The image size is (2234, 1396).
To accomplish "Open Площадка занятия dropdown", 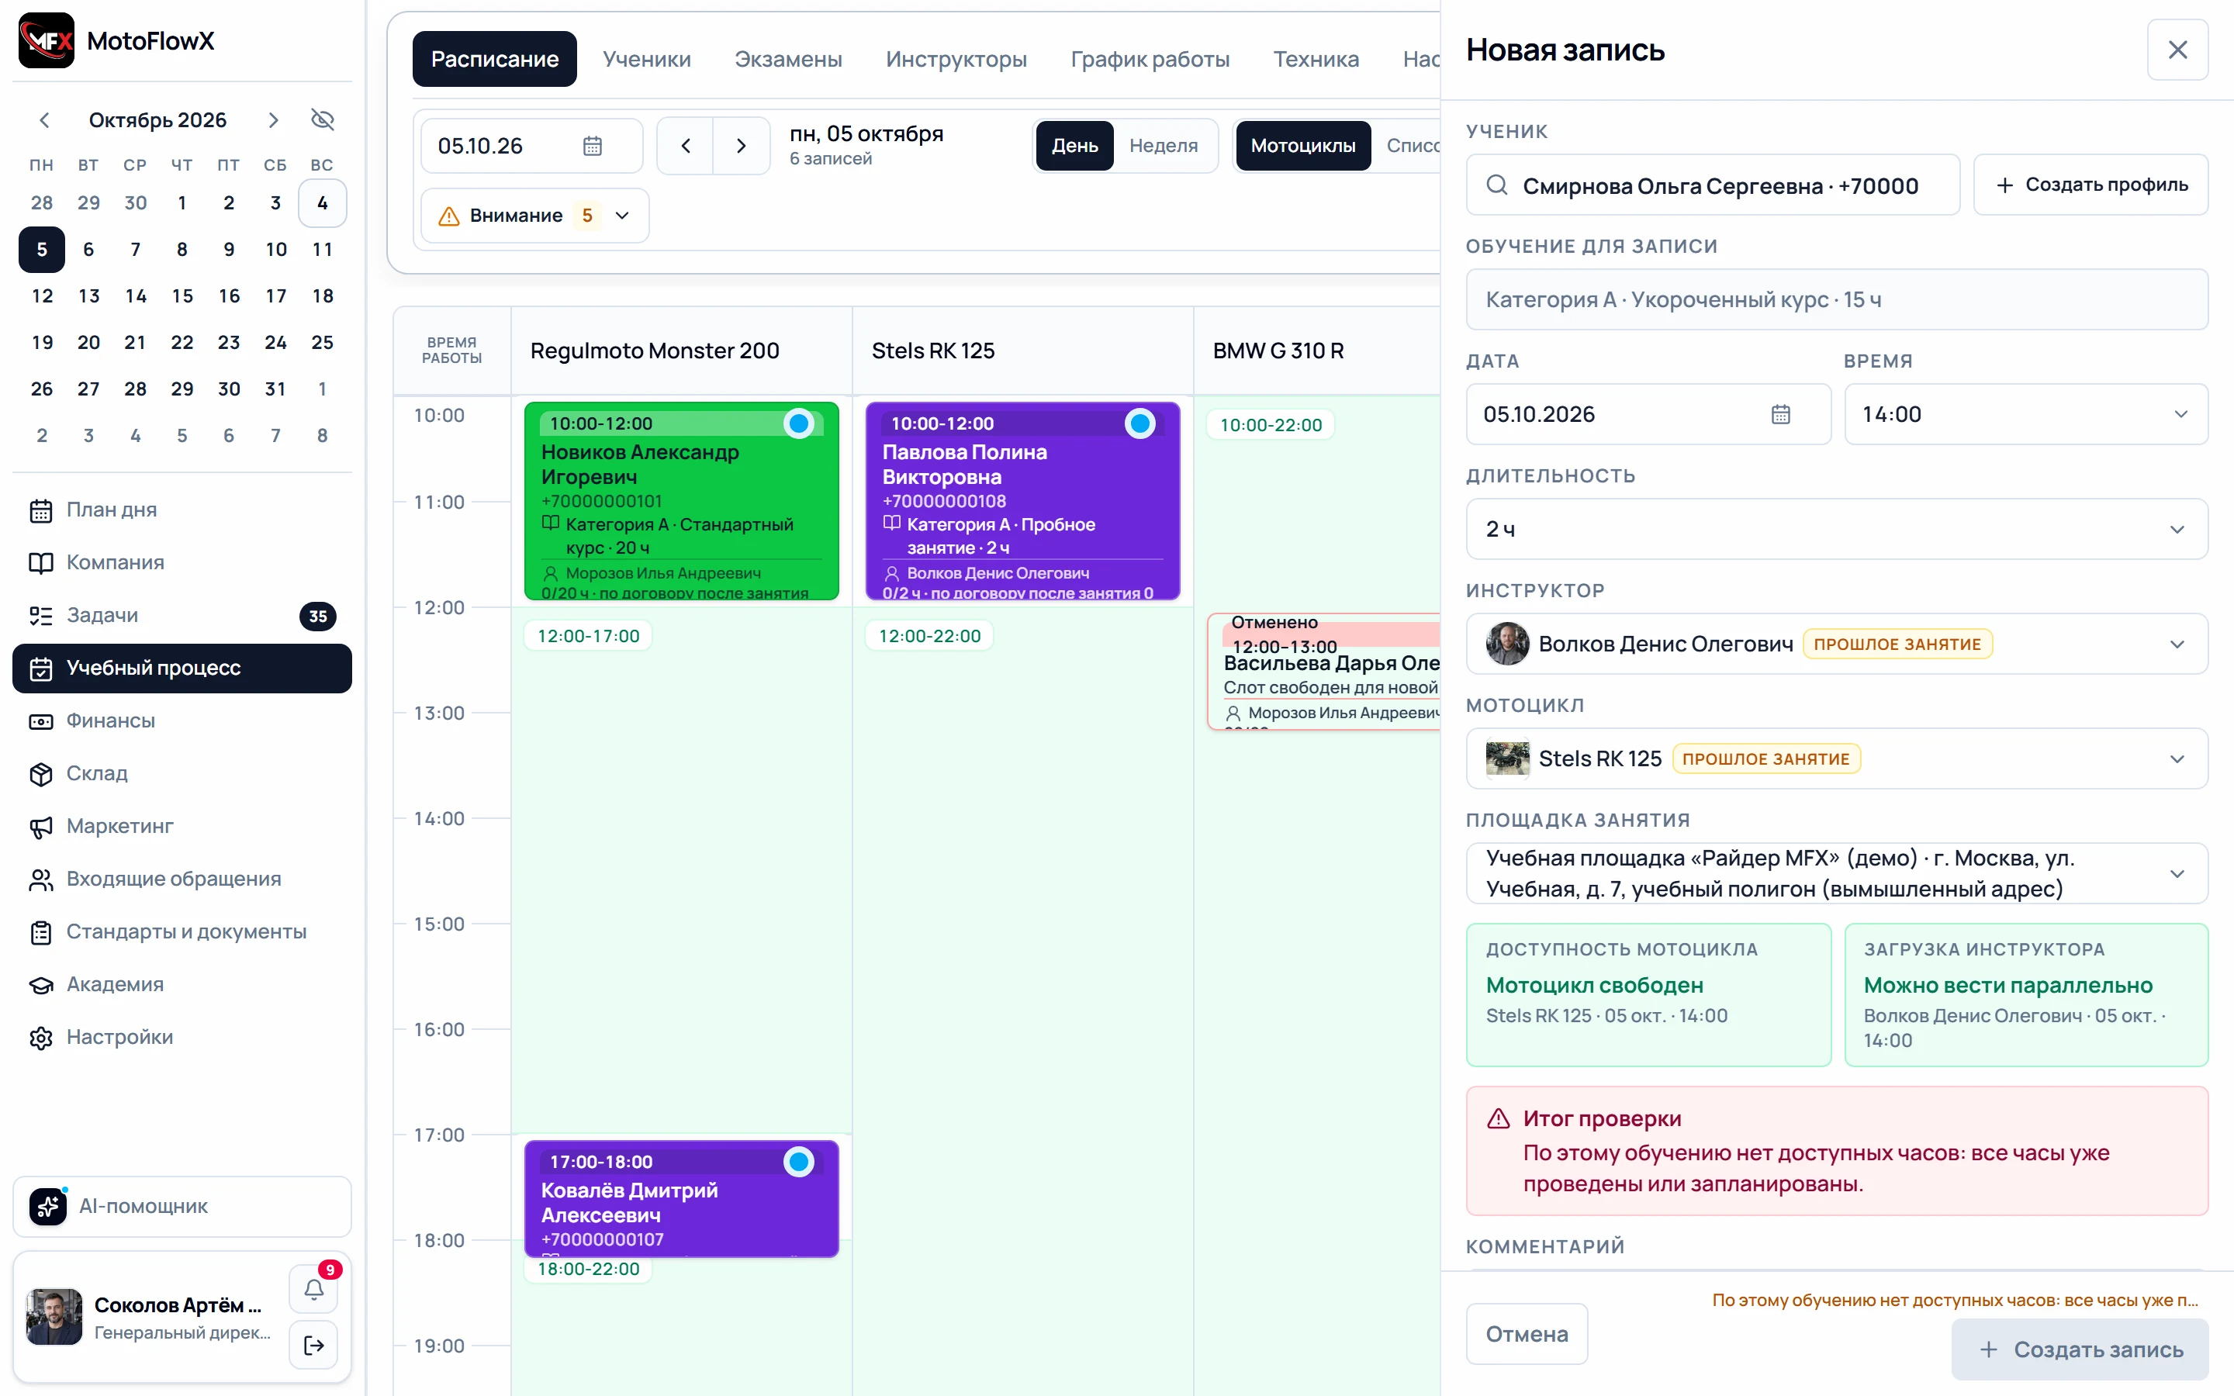I will [x=1836, y=873].
